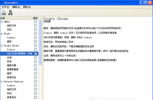Select the Internet Explorer tree item

click(x=14, y=81)
